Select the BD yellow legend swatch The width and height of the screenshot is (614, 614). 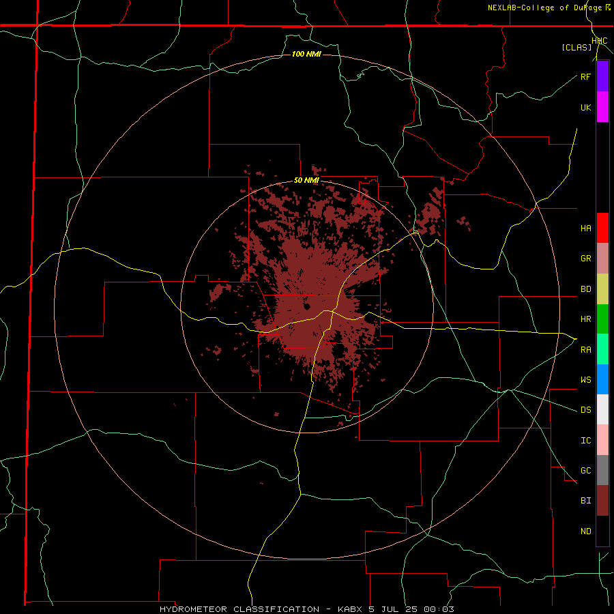pos(602,289)
